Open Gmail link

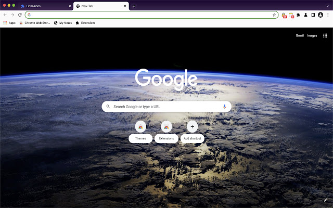pyautogui.click(x=300, y=36)
